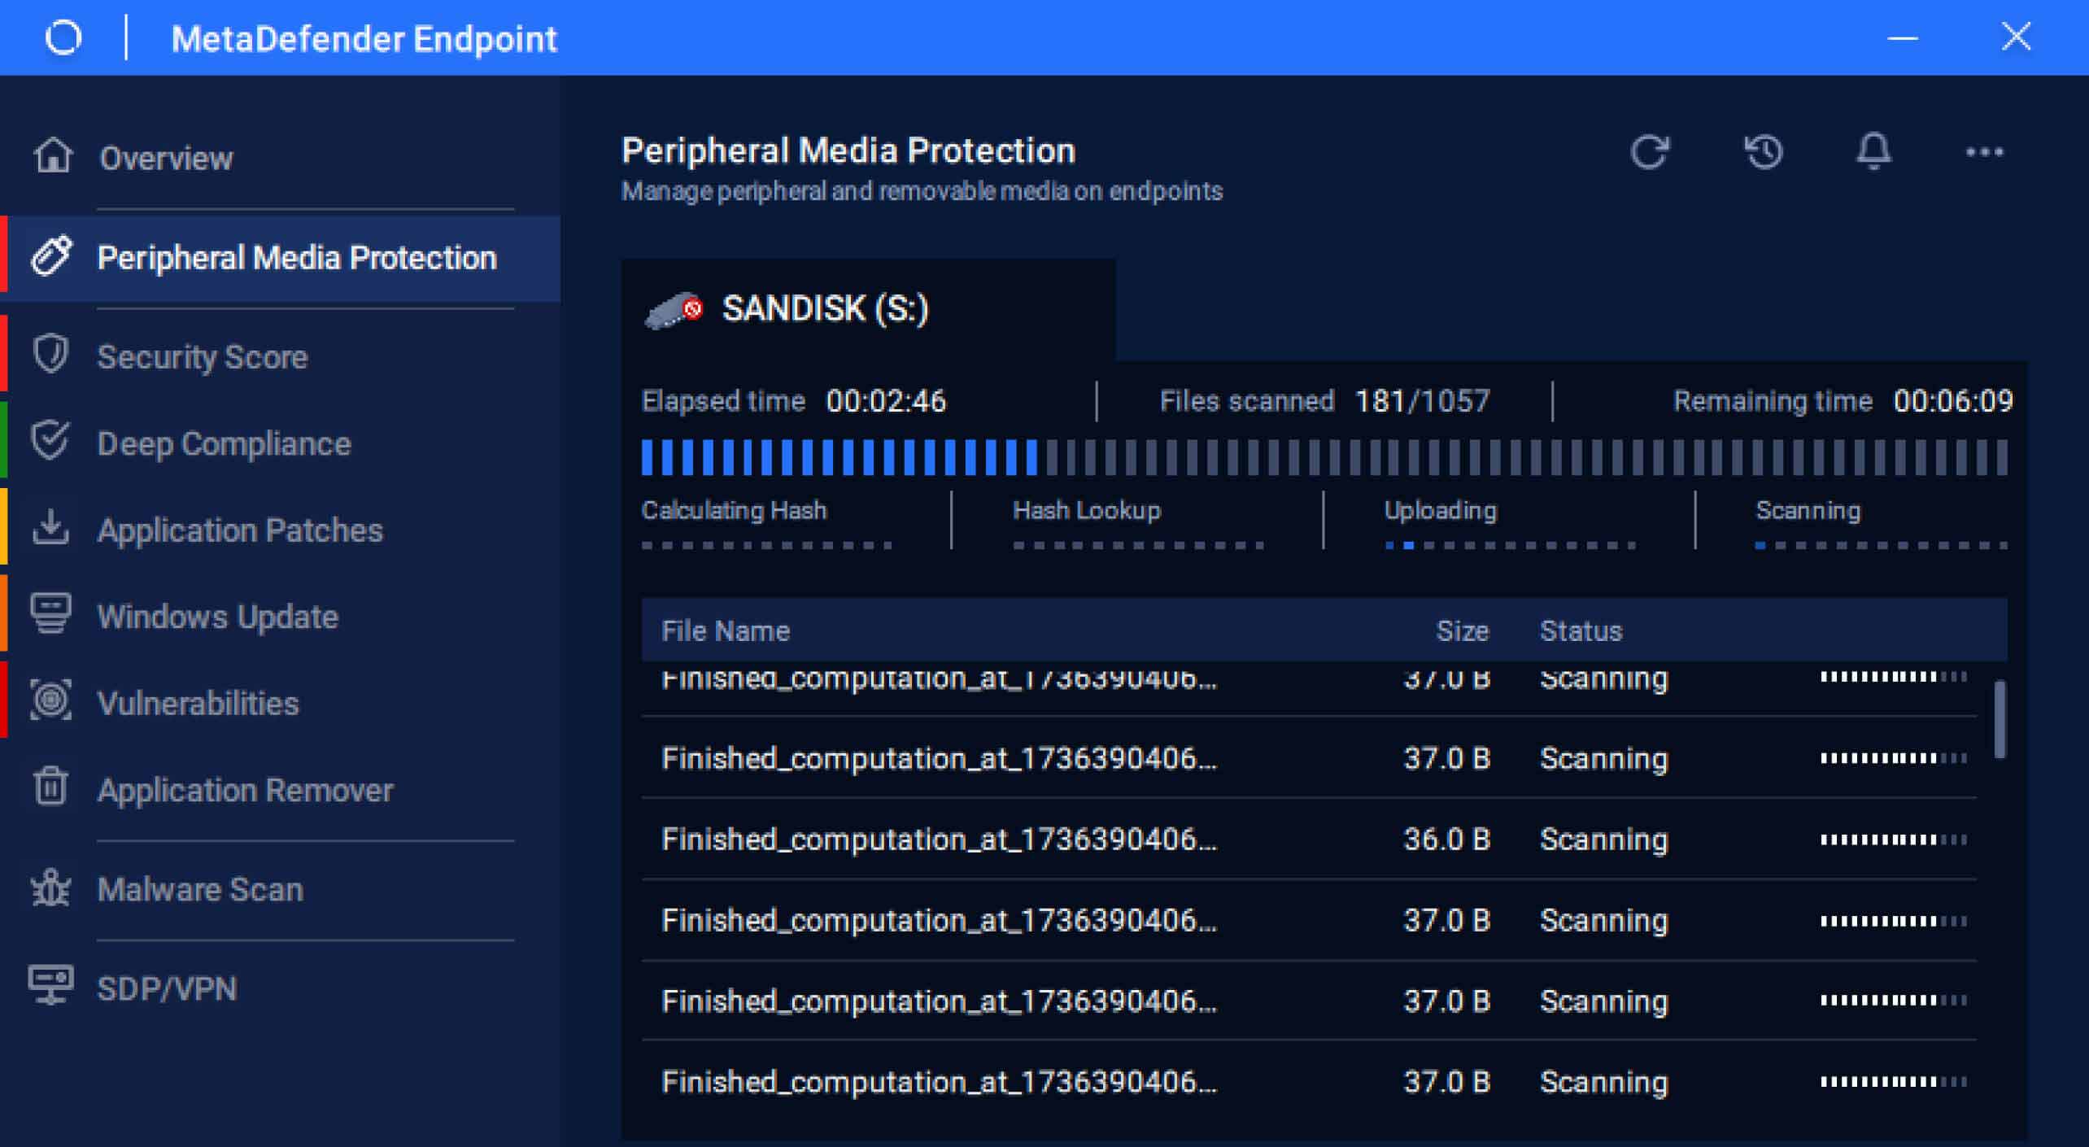Switch to the SANDISK (S:) tab
Screen dimensions: 2089x1147
point(826,307)
